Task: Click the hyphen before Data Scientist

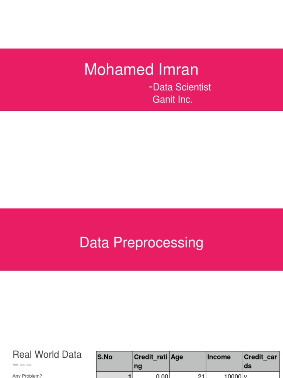Action: pyautogui.click(x=151, y=87)
